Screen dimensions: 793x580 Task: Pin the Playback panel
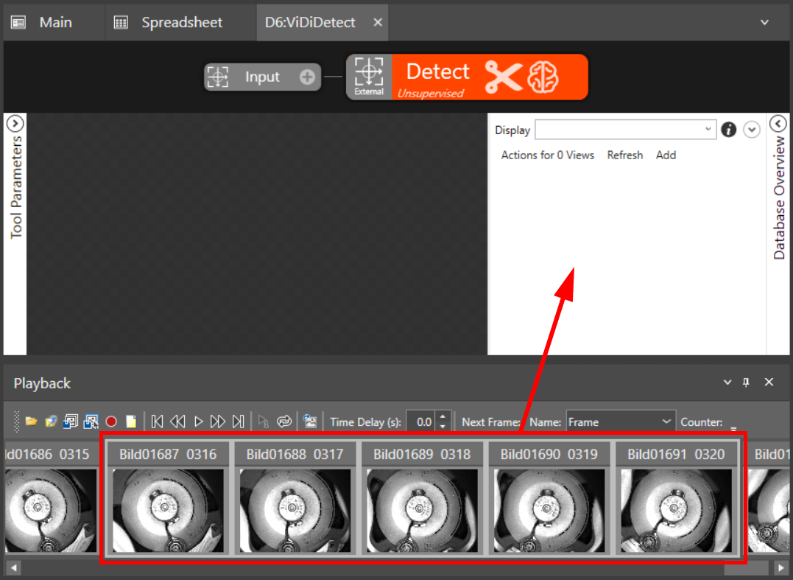(x=746, y=382)
